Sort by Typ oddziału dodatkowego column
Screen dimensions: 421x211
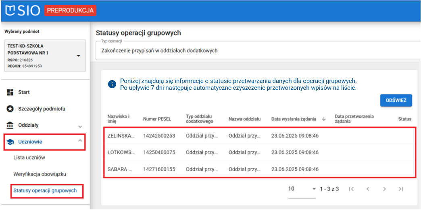199,119
